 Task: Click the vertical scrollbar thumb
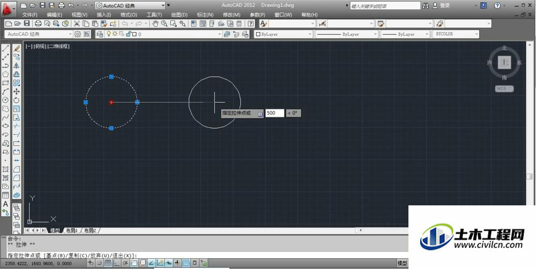(529, 176)
